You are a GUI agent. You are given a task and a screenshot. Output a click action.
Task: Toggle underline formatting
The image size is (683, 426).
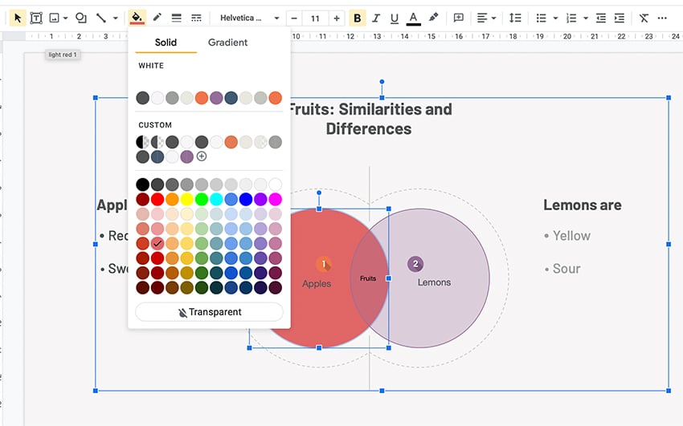click(394, 18)
